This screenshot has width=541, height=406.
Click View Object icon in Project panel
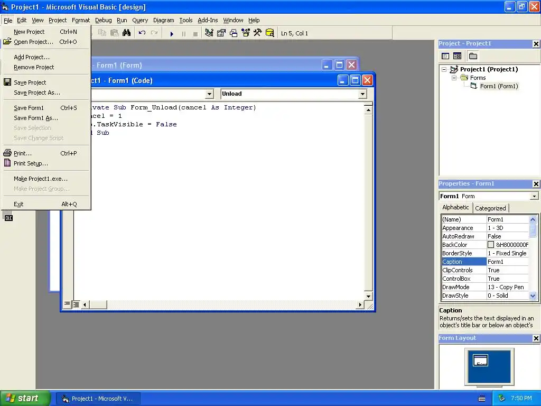coord(457,56)
